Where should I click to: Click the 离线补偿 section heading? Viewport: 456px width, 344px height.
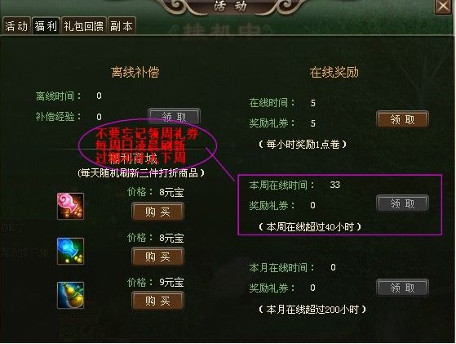tap(135, 72)
